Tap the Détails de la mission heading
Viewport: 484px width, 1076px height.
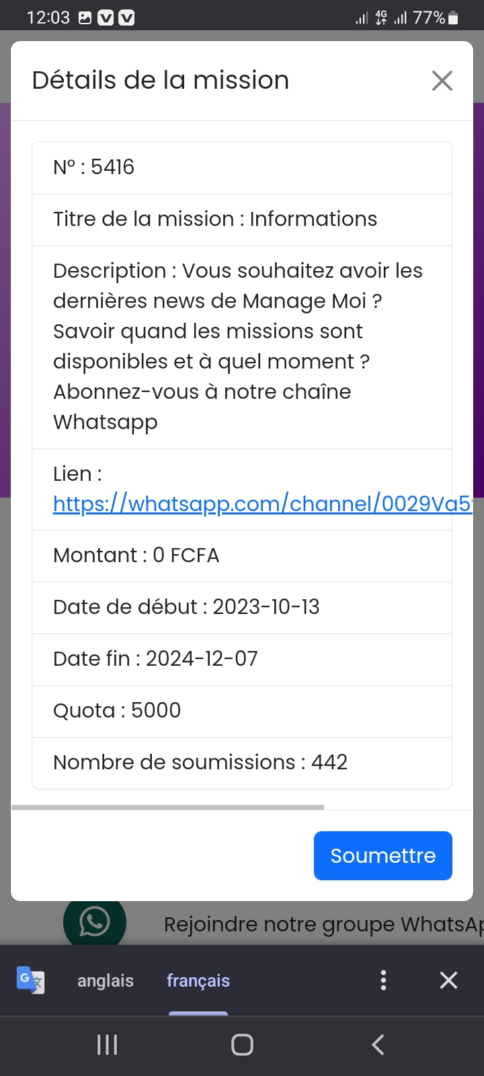pyautogui.click(x=161, y=80)
